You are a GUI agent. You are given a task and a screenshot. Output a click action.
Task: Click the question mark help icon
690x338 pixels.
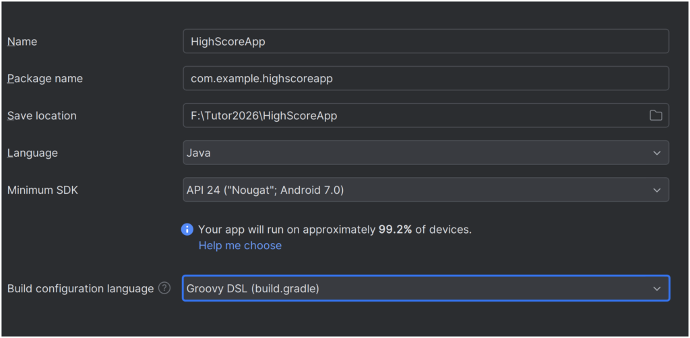click(164, 288)
